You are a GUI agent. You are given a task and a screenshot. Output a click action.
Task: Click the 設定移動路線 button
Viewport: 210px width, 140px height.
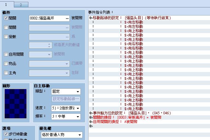pyautogui.click(x=66, y=99)
